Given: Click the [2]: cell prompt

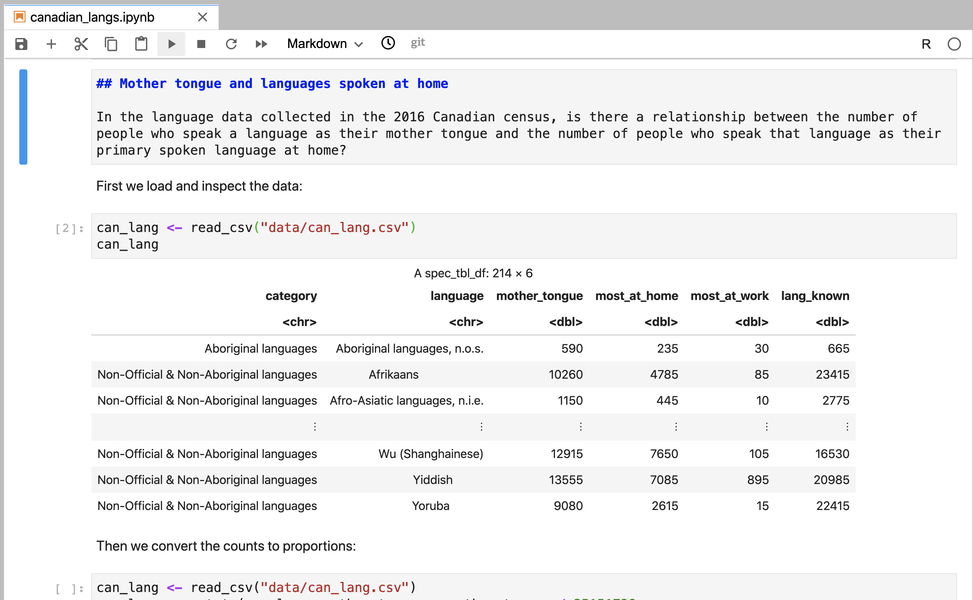Looking at the screenshot, I should tap(69, 228).
